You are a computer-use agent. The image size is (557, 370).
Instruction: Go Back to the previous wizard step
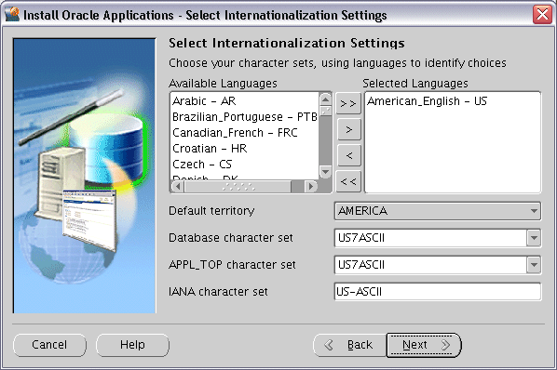click(349, 345)
